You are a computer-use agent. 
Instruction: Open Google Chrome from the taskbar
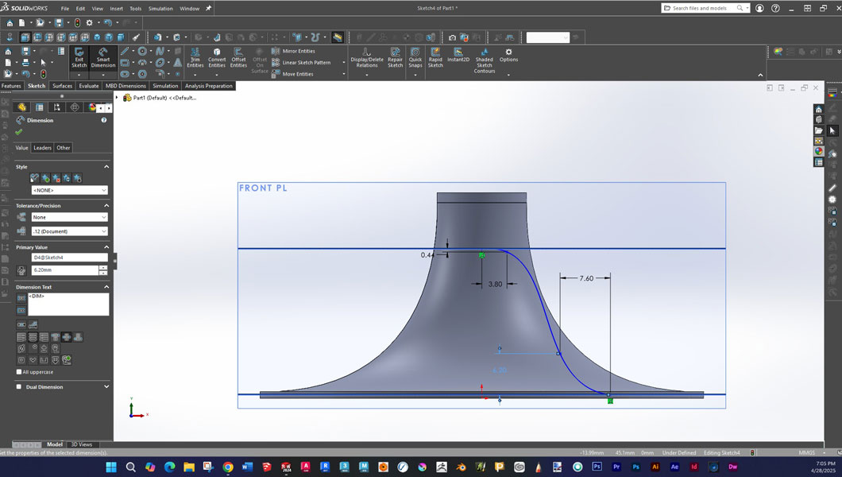tap(227, 467)
